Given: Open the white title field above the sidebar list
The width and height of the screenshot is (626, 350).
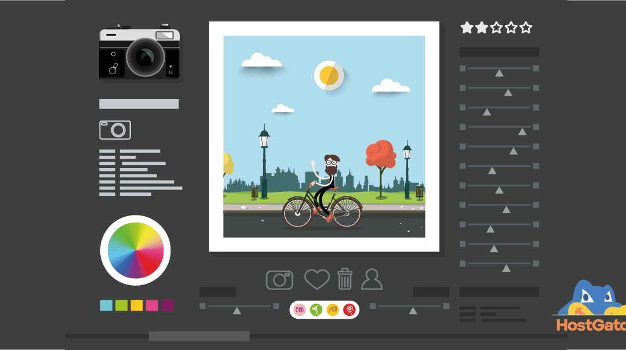Looking at the screenshot, I should [139, 104].
